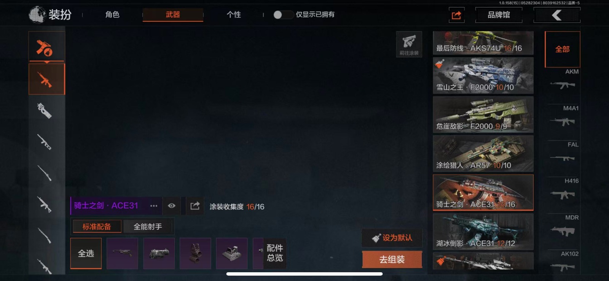Screen dimensions: 609x281
Task: Choose the MDR weapon filter icon
Action: (x=563, y=226)
